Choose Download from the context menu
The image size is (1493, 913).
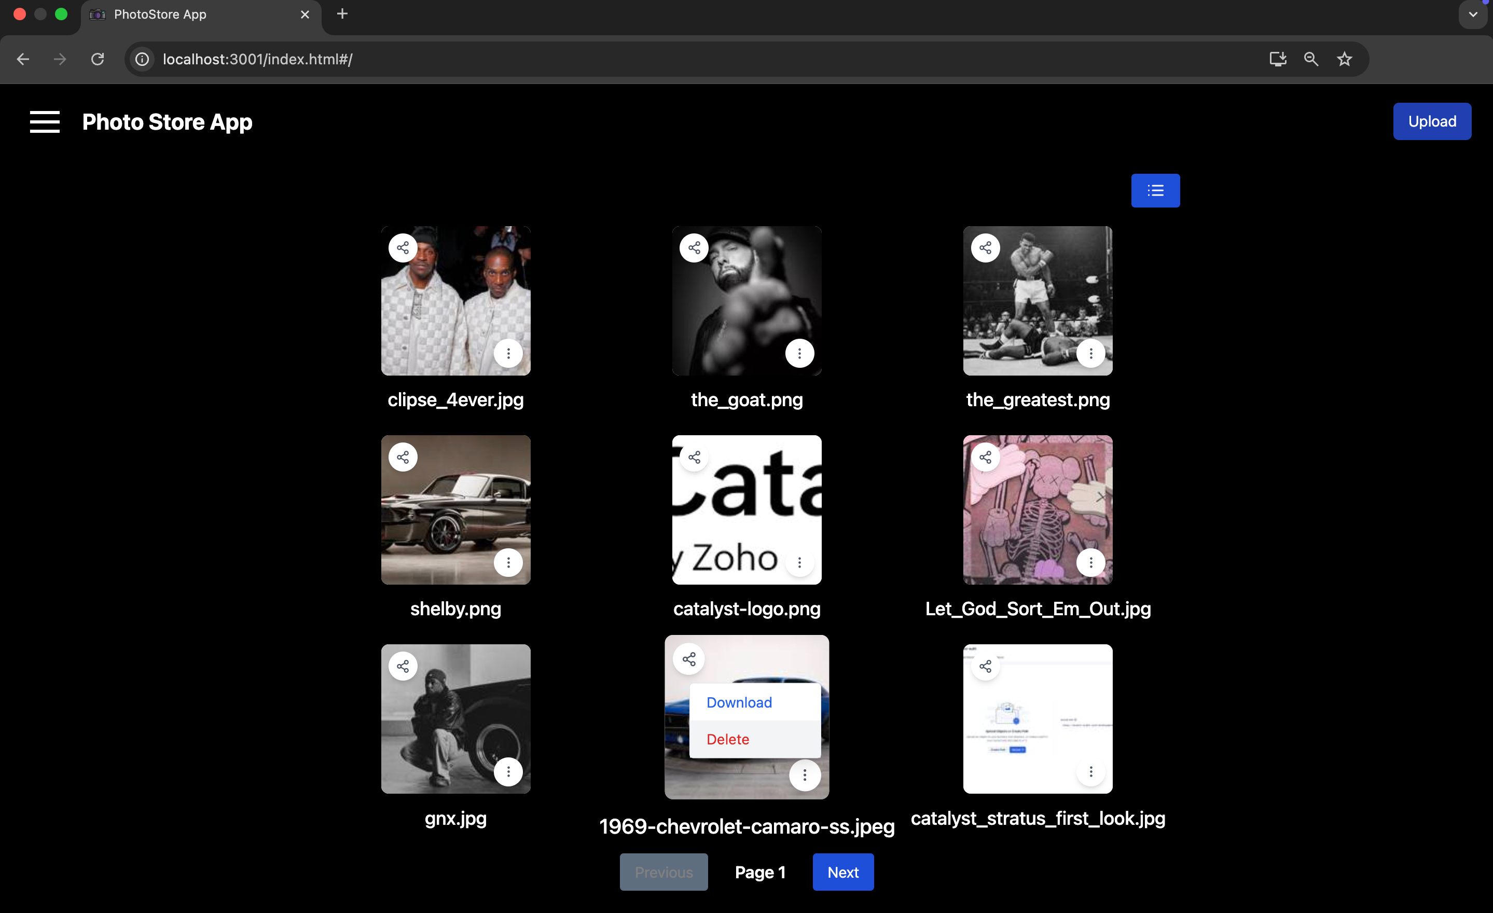click(739, 702)
